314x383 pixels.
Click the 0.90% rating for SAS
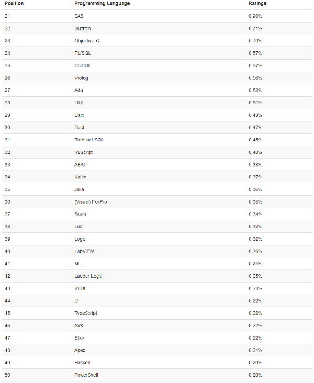(255, 16)
